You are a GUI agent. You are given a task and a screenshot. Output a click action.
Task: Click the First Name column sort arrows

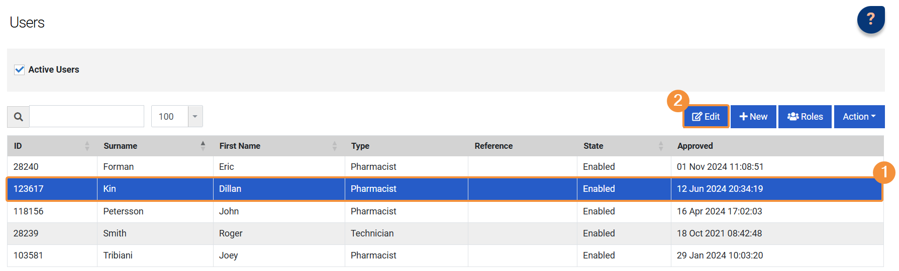(335, 146)
